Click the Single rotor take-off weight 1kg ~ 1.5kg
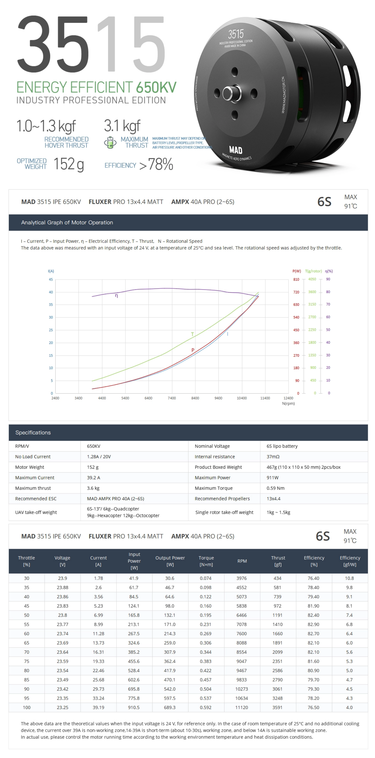This screenshot has height=758, width=375. point(278,512)
